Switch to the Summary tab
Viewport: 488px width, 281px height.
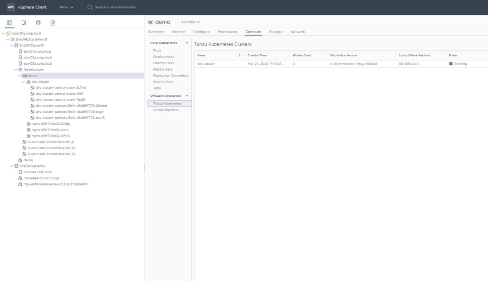pos(156,32)
